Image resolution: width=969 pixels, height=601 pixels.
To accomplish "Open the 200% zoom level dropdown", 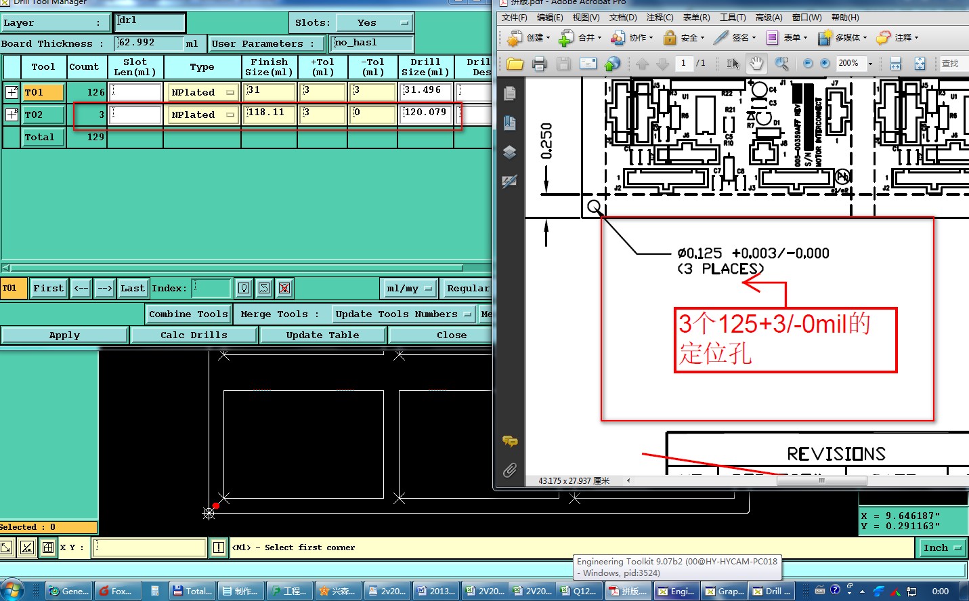I will tap(870, 64).
